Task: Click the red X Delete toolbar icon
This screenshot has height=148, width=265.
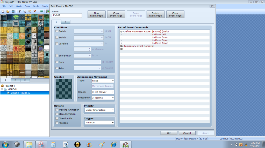Action: (x=35, y=11)
